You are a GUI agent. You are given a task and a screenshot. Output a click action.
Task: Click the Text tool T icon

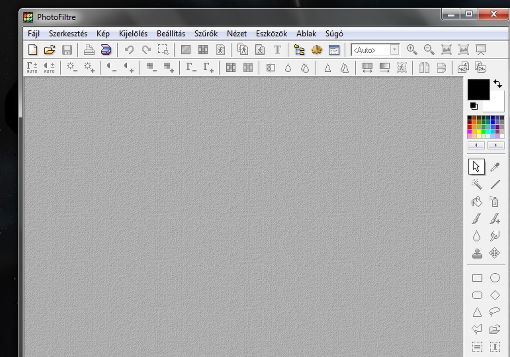click(x=277, y=50)
